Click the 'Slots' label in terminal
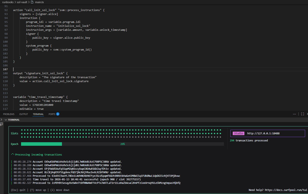Screen dimensions: 308x194 [14, 133]
